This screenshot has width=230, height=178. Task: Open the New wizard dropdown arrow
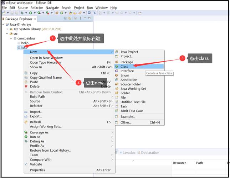coord(8,13)
